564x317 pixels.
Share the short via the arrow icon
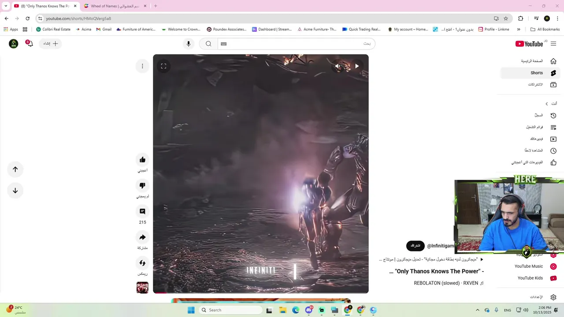[x=142, y=237]
